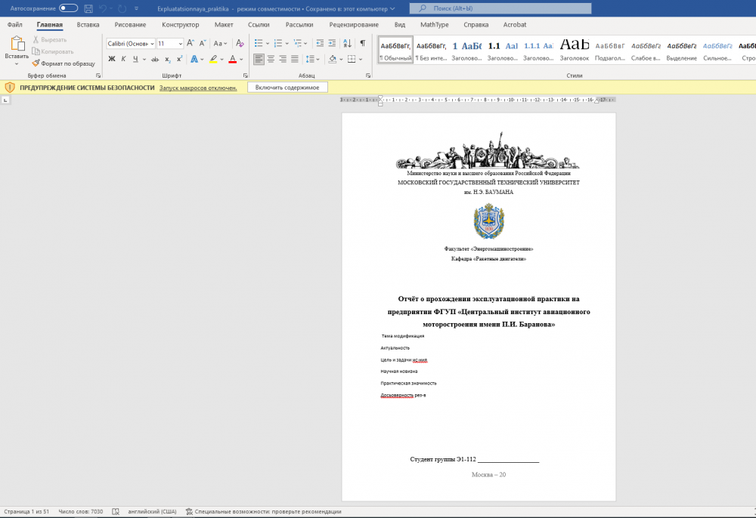The image size is (756, 518).
Task: Click the decrease font size icon
Action: pos(203,43)
